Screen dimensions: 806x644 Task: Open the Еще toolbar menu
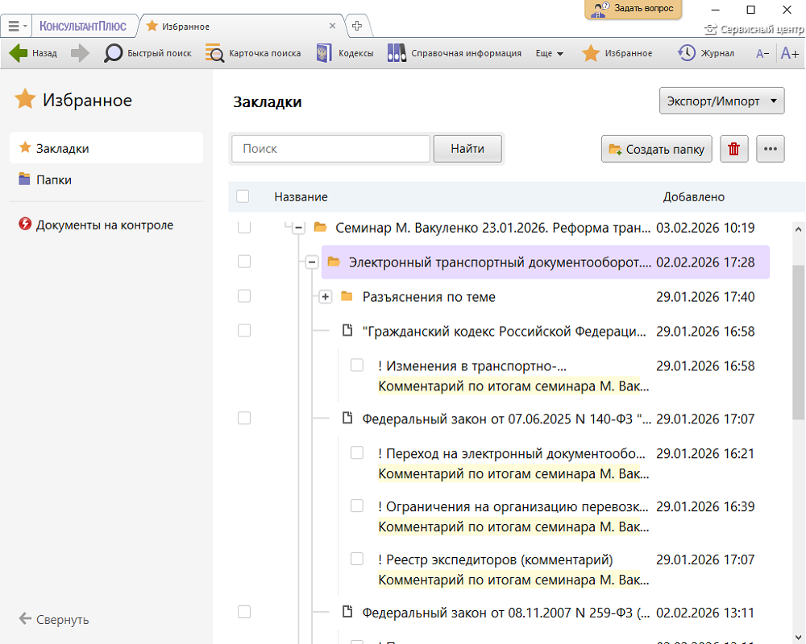point(550,53)
